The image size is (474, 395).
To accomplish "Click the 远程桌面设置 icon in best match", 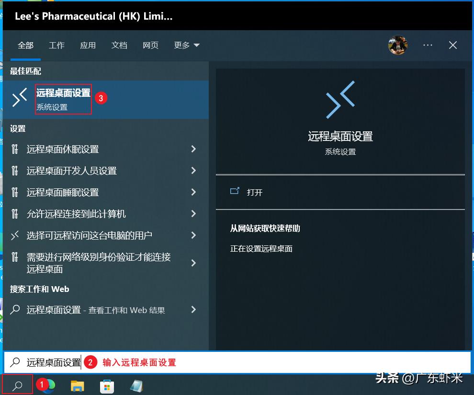I will coord(19,98).
